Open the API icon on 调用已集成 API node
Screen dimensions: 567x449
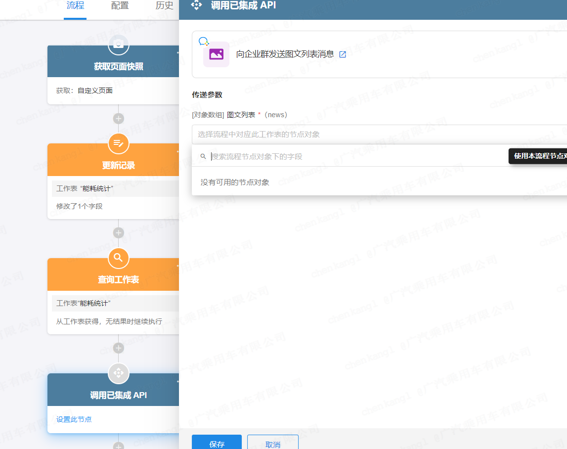(x=118, y=373)
